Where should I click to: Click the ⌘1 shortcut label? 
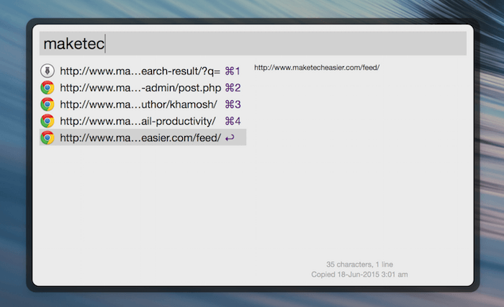click(x=233, y=71)
